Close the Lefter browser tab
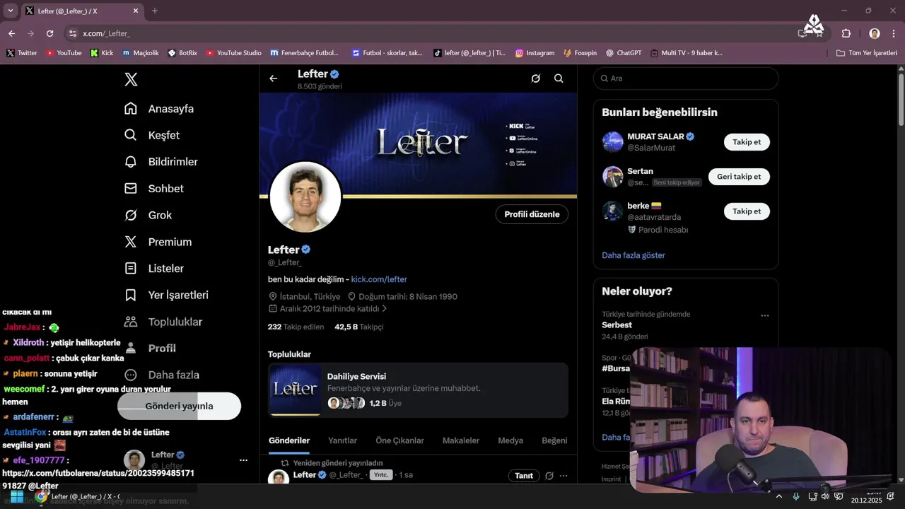 pyautogui.click(x=135, y=11)
